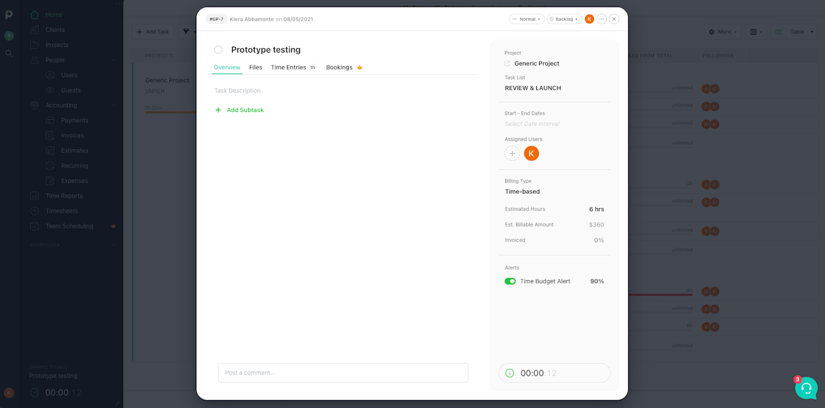Toggle the Time Budget Alert switch
The width and height of the screenshot is (825, 408).
pos(510,281)
